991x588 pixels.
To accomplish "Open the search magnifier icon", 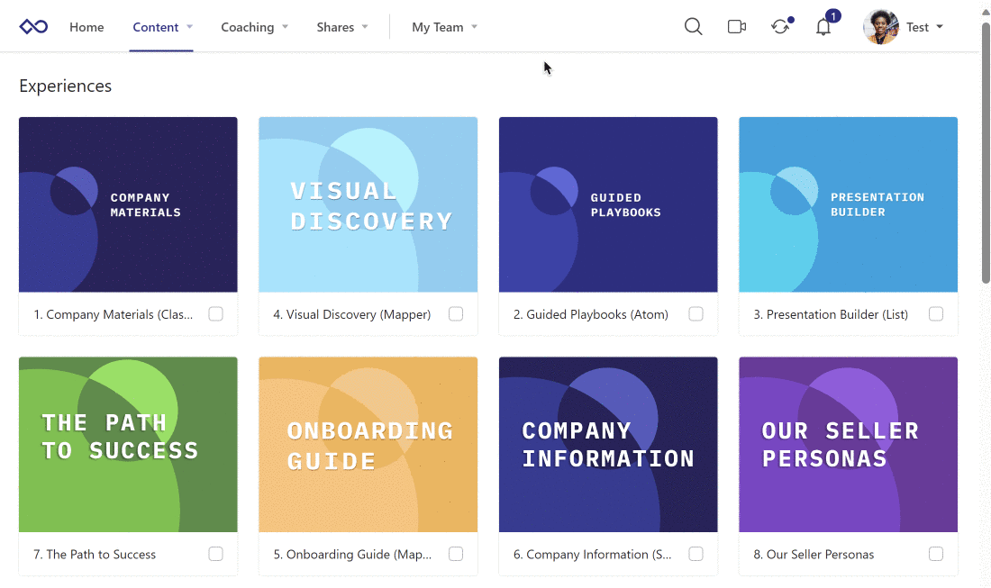I will pyautogui.click(x=693, y=26).
